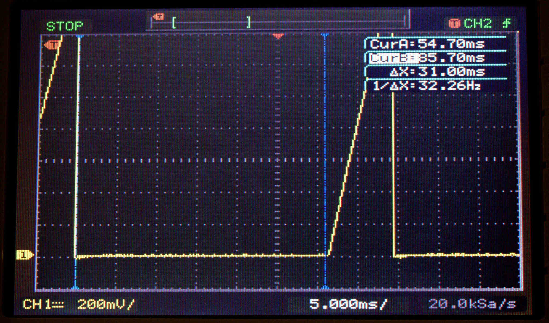549x323 pixels.
Task: Click the 200mV/ vertical scale readout
Action: (x=106, y=305)
